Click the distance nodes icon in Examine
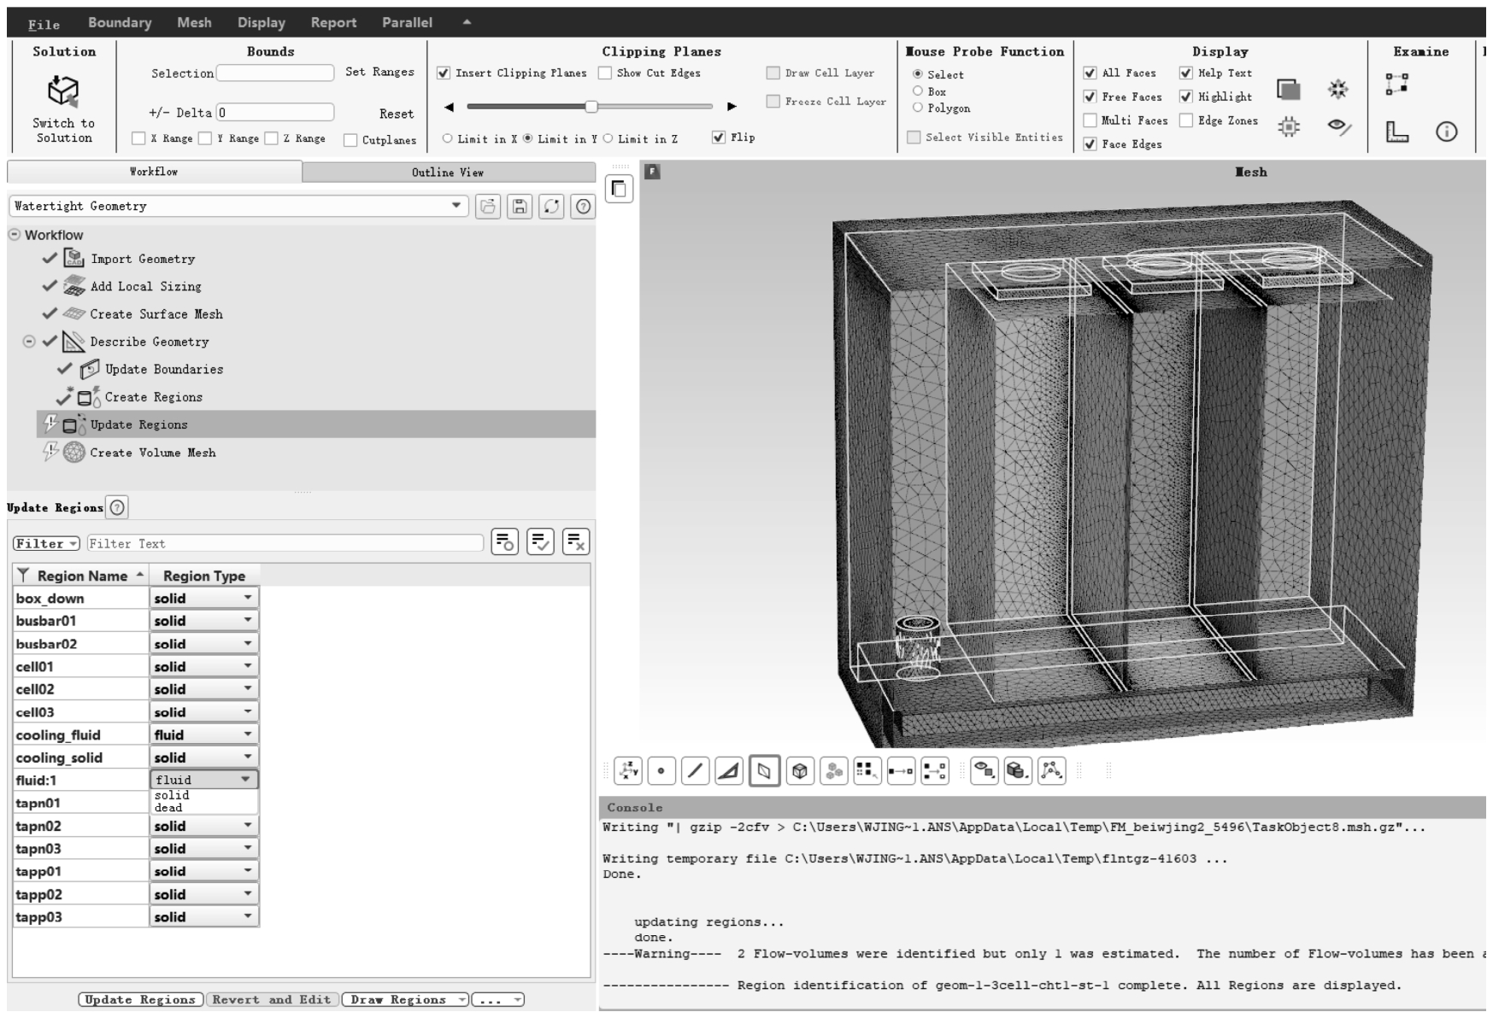1493x1018 pixels. click(1397, 84)
